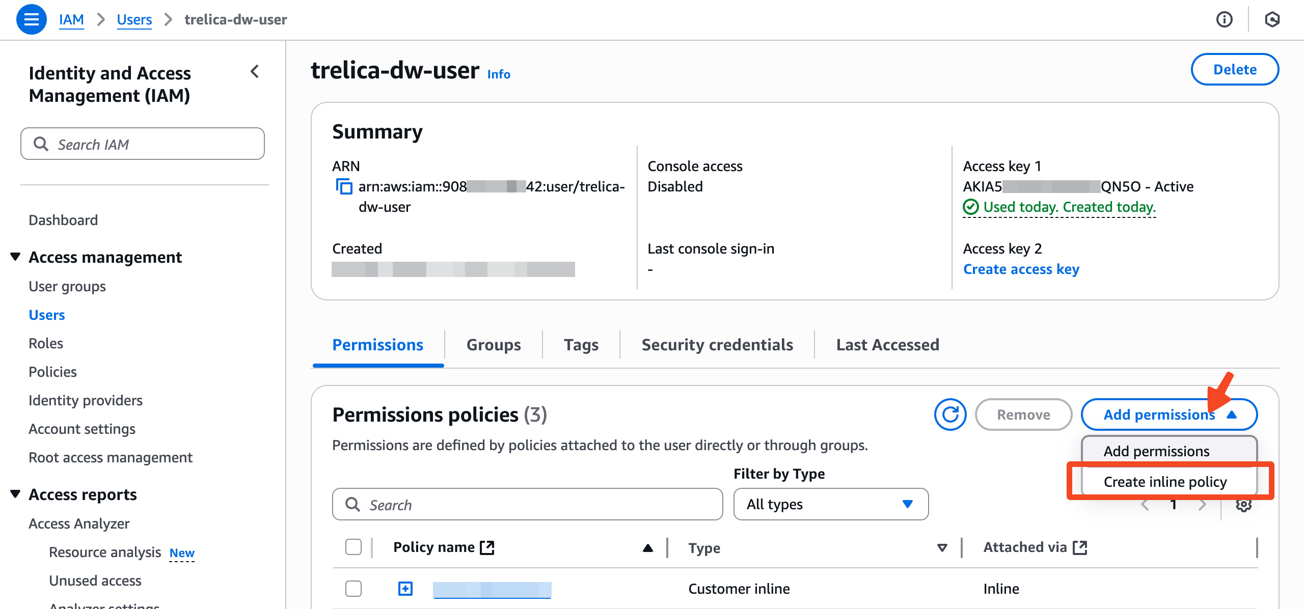
Task: Open Identity providers in the sidebar
Action: 86,400
